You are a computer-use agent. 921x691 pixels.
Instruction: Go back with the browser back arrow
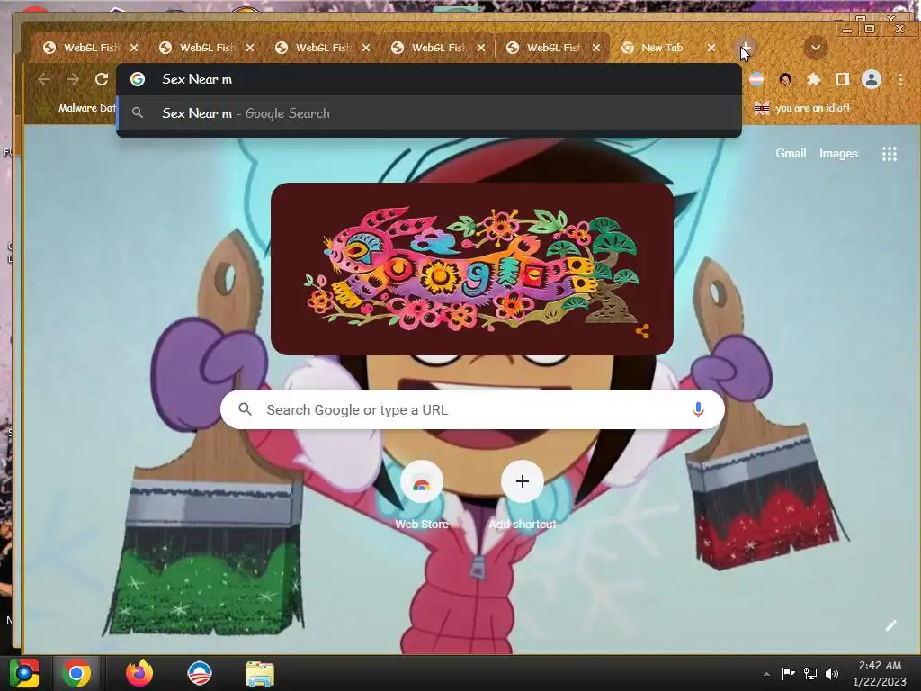pyautogui.click(x=44, y=79)
